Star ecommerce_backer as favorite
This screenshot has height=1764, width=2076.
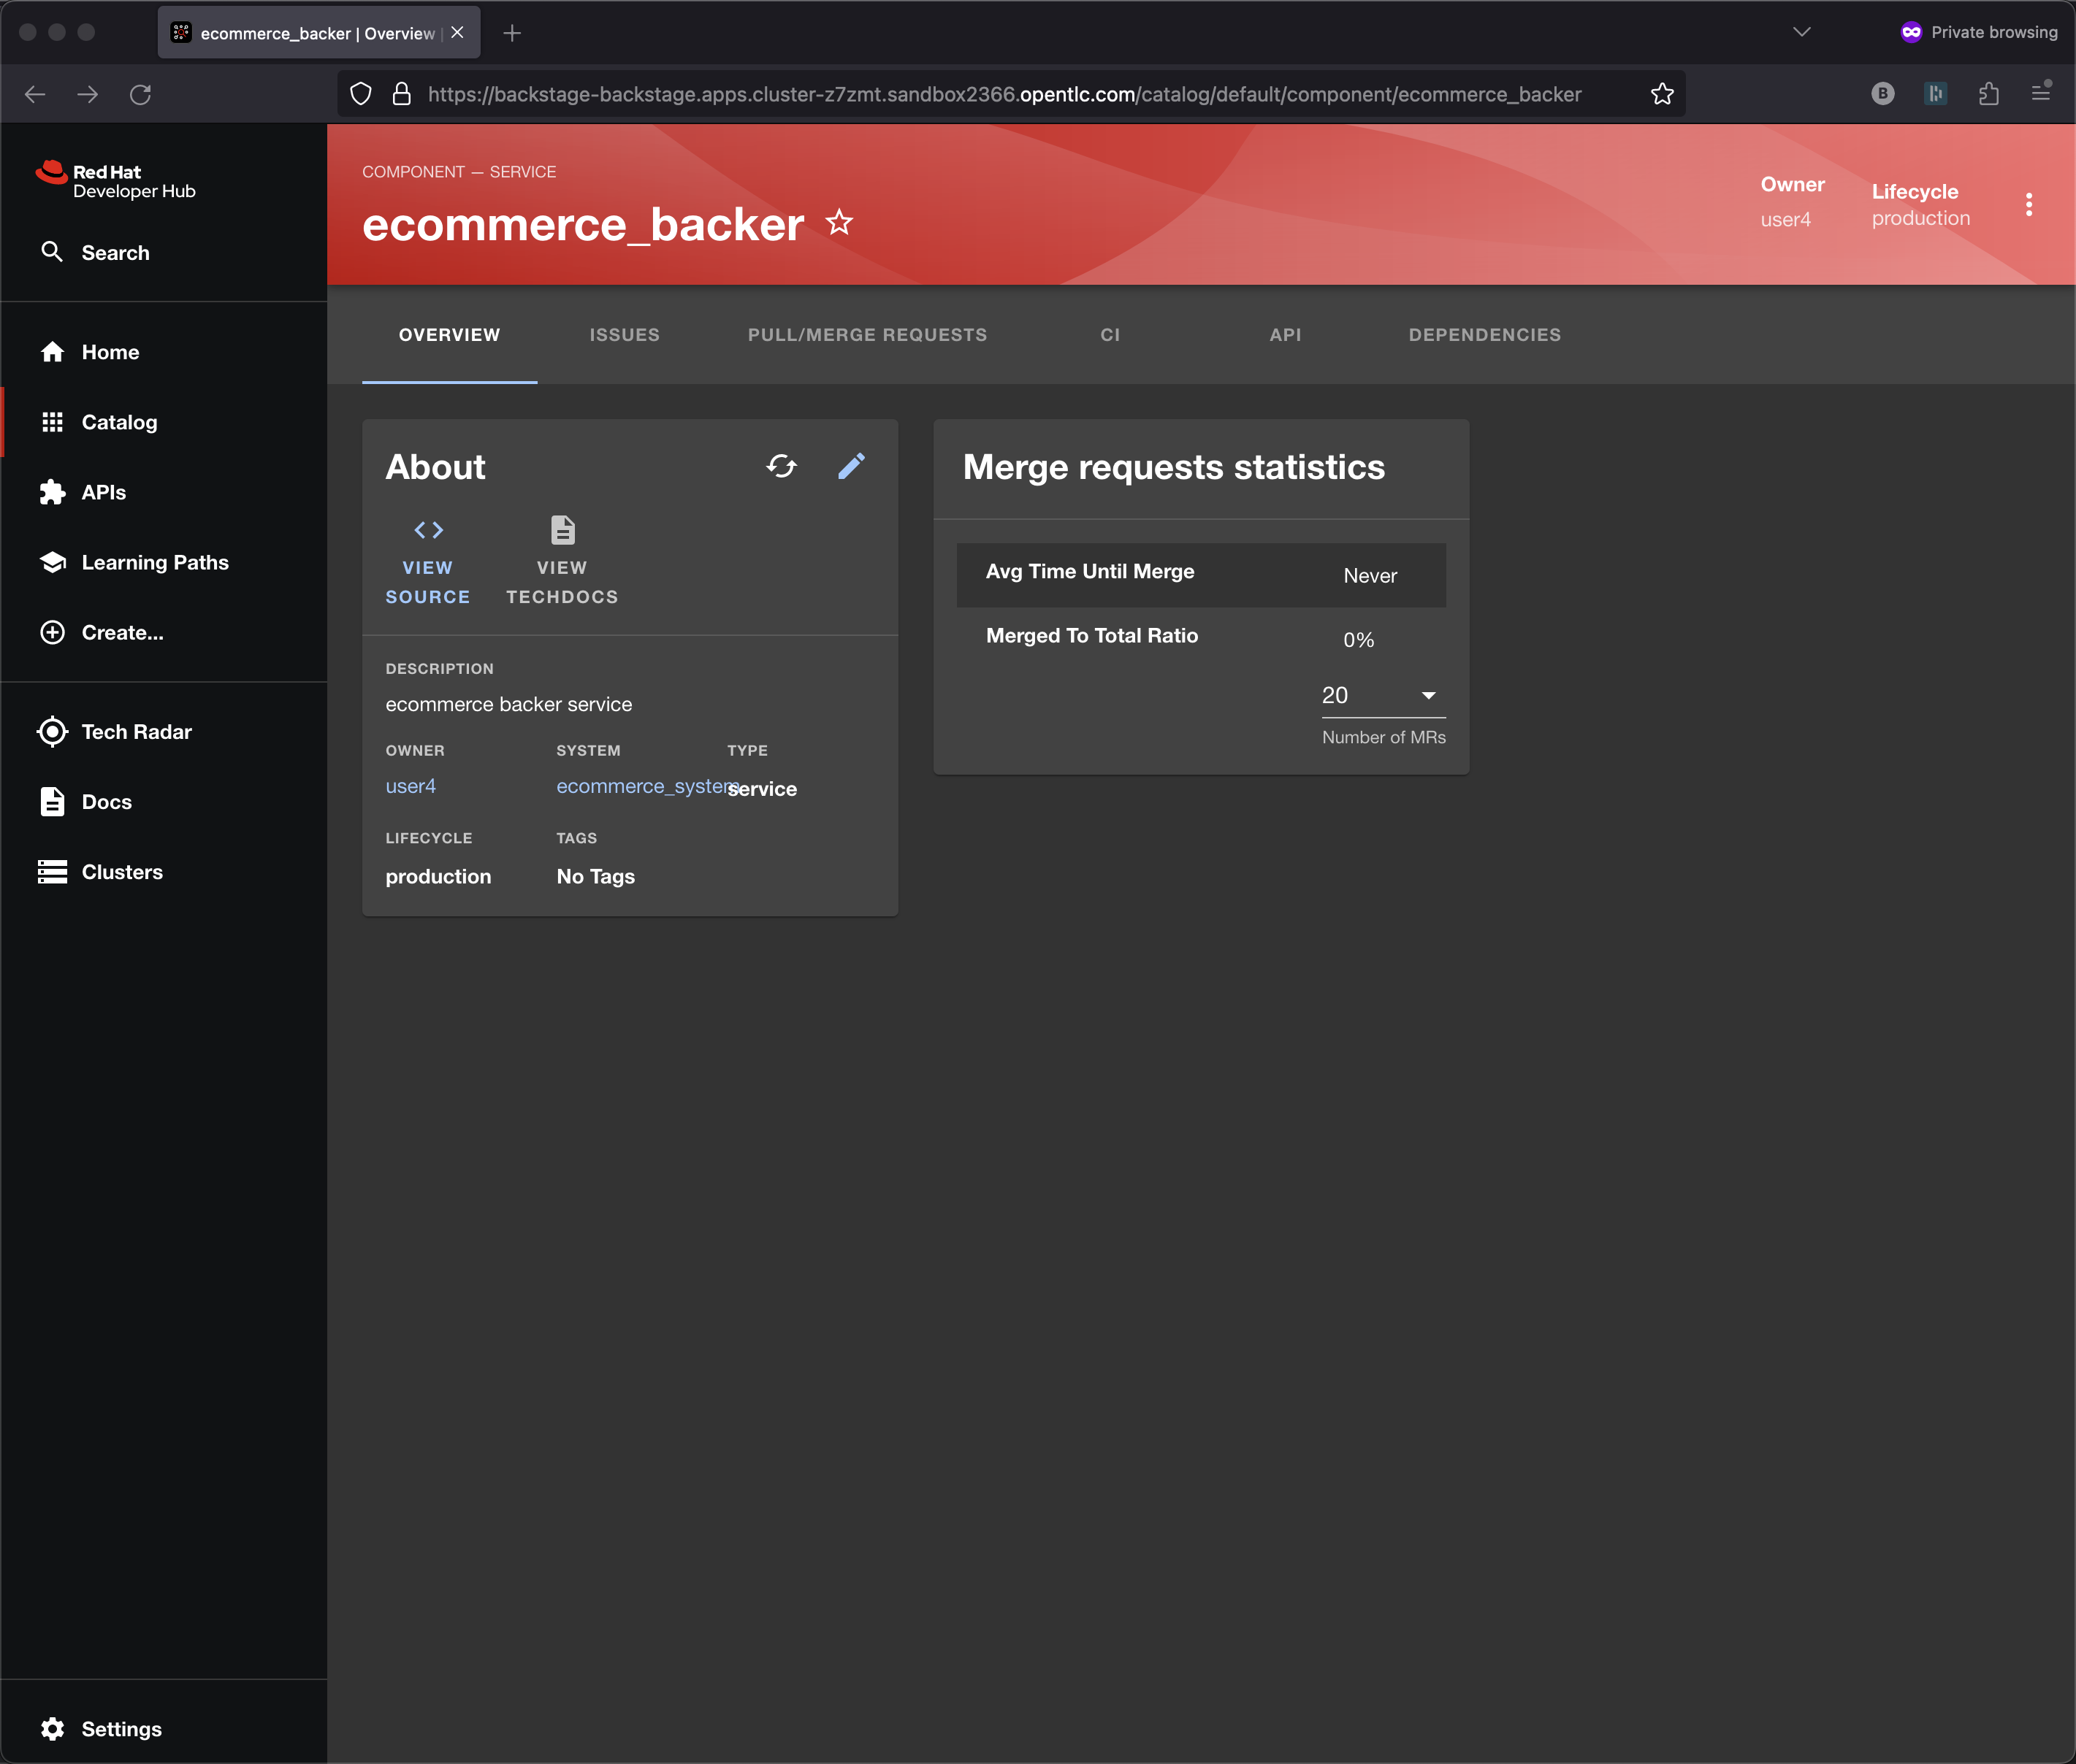[x=839, y=222]
